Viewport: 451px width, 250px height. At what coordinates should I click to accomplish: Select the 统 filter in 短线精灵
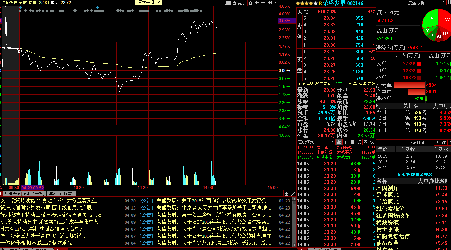[x=359, y=142]
